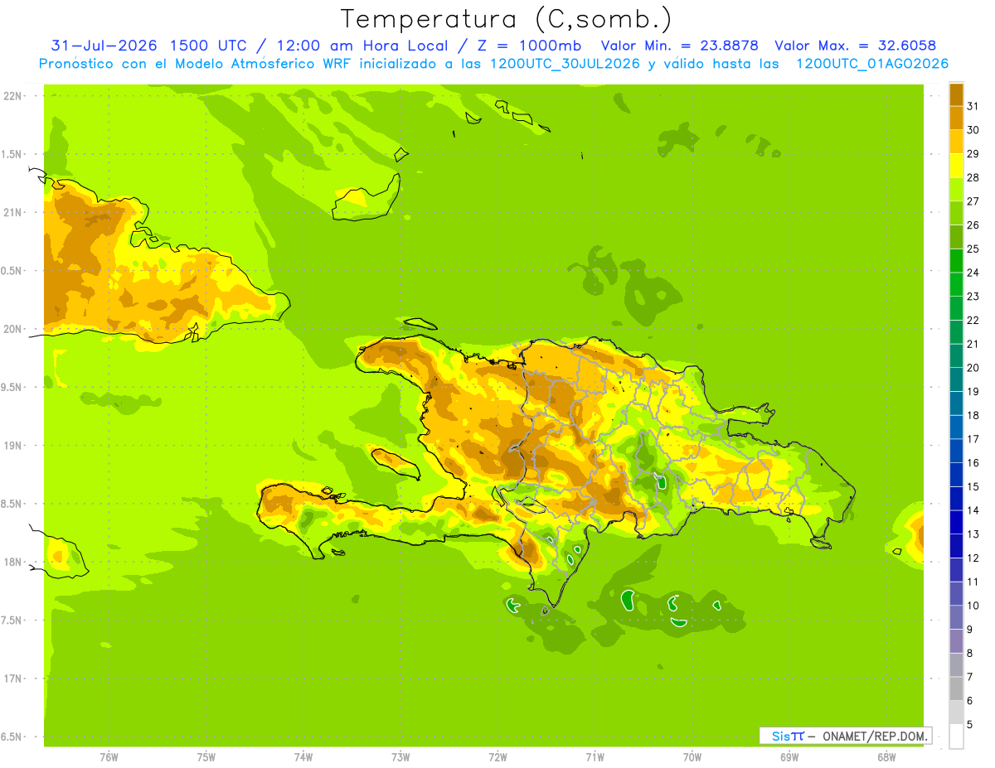This screenshot has height=768, width=995.
Task: Click the legend value 24
Action: (x=973, y=273)
